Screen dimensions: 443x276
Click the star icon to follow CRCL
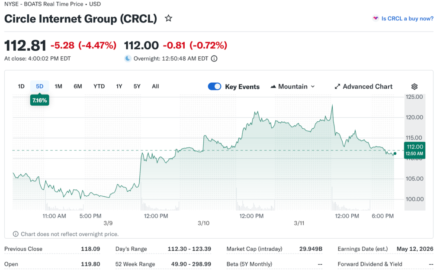click(x=169, y=19)
